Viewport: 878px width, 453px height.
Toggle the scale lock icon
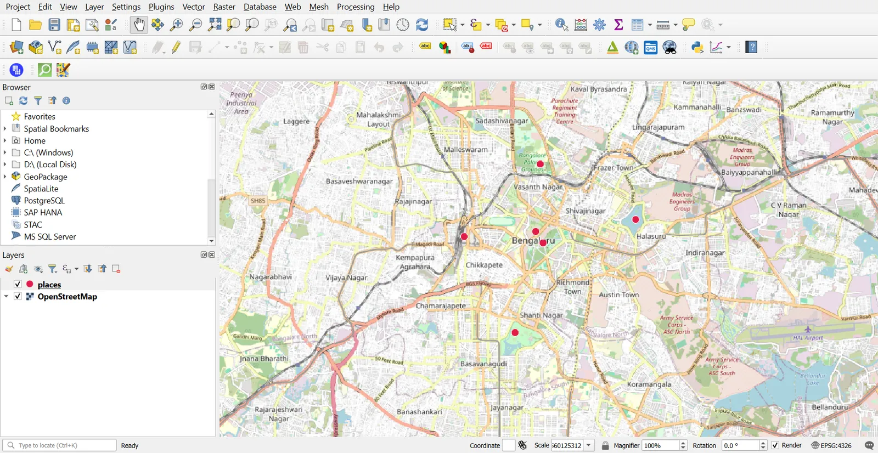[605, 445]
